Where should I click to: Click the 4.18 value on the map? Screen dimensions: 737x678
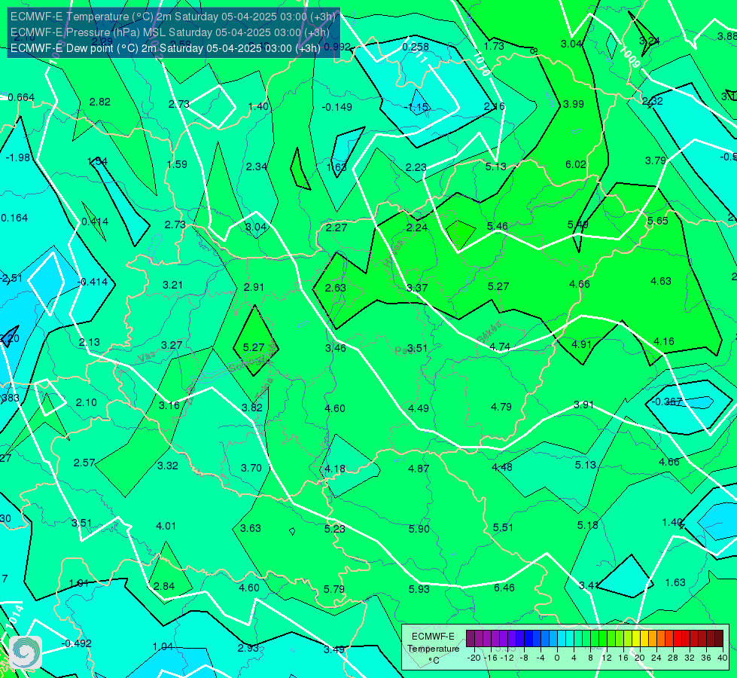(x=335, y=469)
